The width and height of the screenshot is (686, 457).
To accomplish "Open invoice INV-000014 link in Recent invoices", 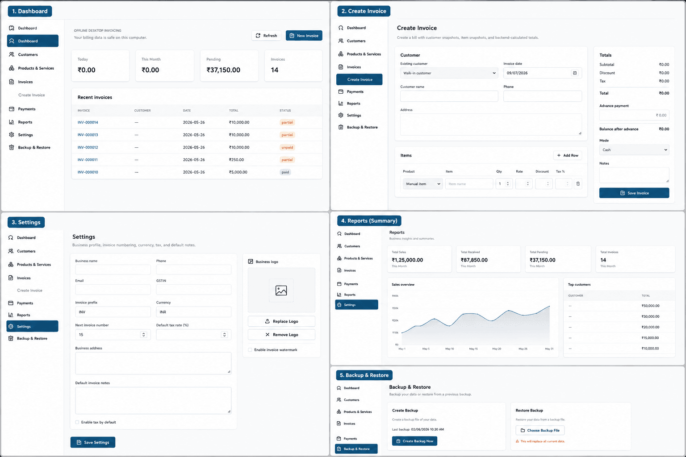I will click(88, 122).
